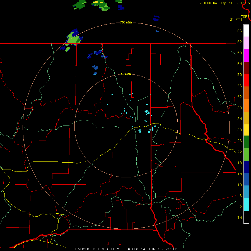Click the 46 scale value
The width and height of the screenshot is (251, 251).
(240, 86)
